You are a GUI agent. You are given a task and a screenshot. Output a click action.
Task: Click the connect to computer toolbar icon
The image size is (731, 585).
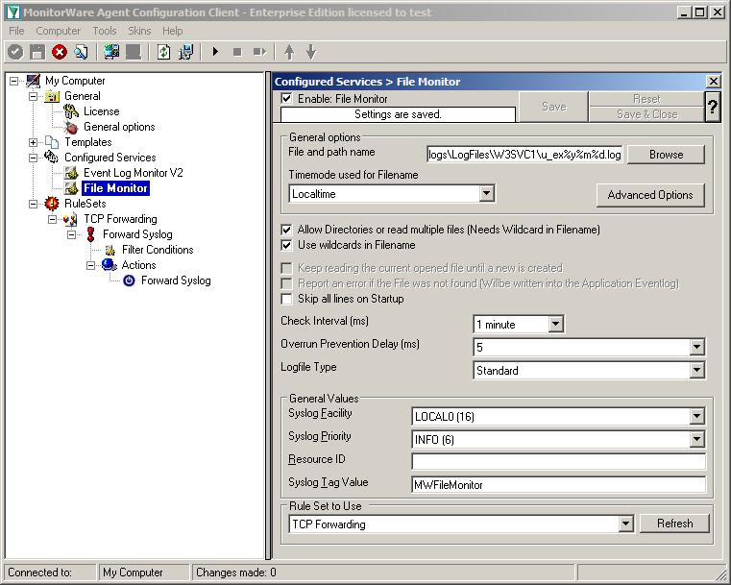pyautogui.click(x=111, y=52)
